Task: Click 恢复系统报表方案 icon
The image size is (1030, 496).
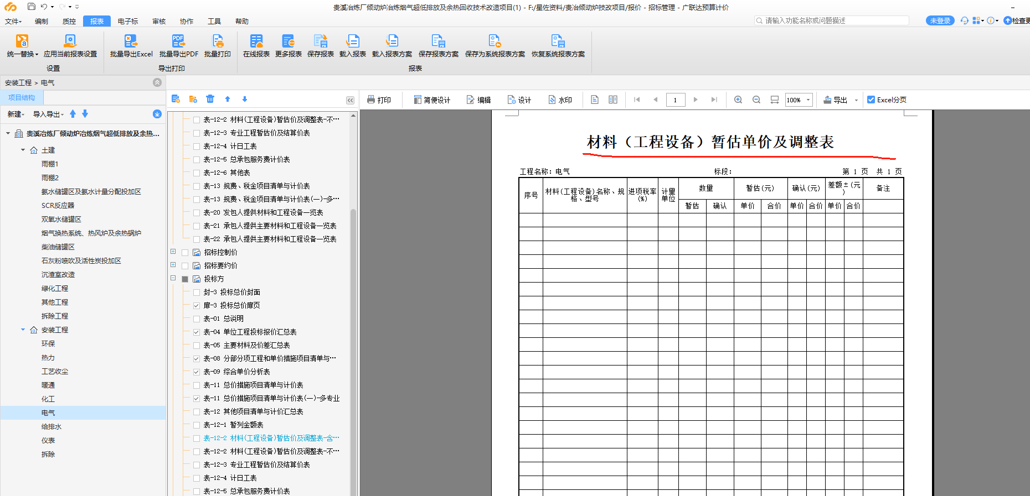Action: tap(558, 41)
